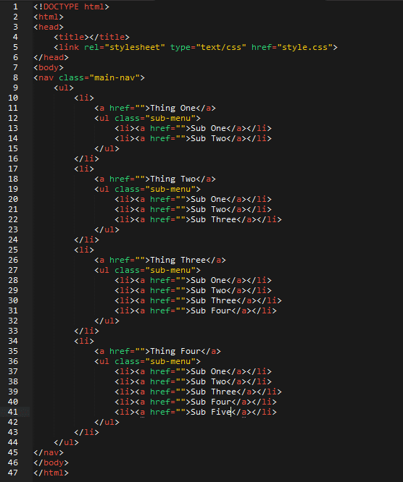This screenshot has height=482, width=403.
Task: Click the closing ul tag on line 44
Action: (66, 443)
